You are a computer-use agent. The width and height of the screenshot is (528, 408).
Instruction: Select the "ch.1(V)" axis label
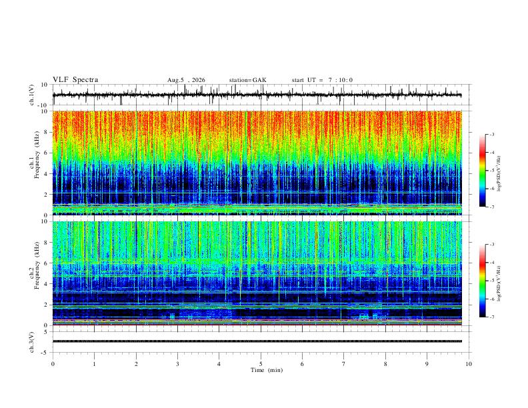(x=32, y=95)
